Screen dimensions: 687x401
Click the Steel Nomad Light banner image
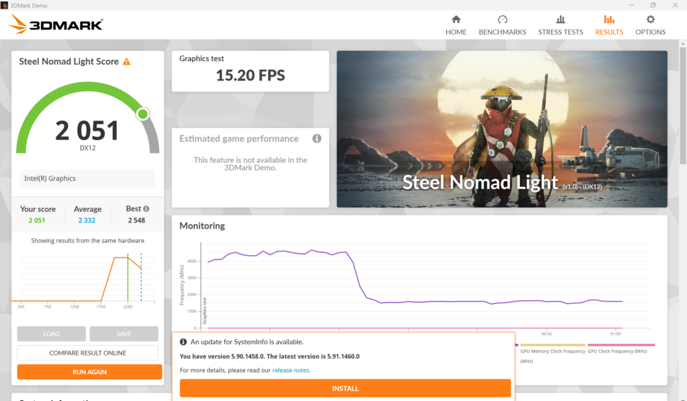[x=502, y=129]
